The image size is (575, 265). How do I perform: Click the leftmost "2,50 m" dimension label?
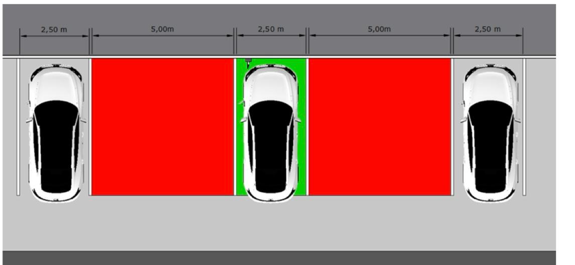click(x=54, y=30)
